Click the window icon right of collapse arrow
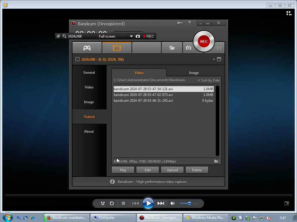The width and height of the screenshot is (297, 222). [x=219, y=59]
